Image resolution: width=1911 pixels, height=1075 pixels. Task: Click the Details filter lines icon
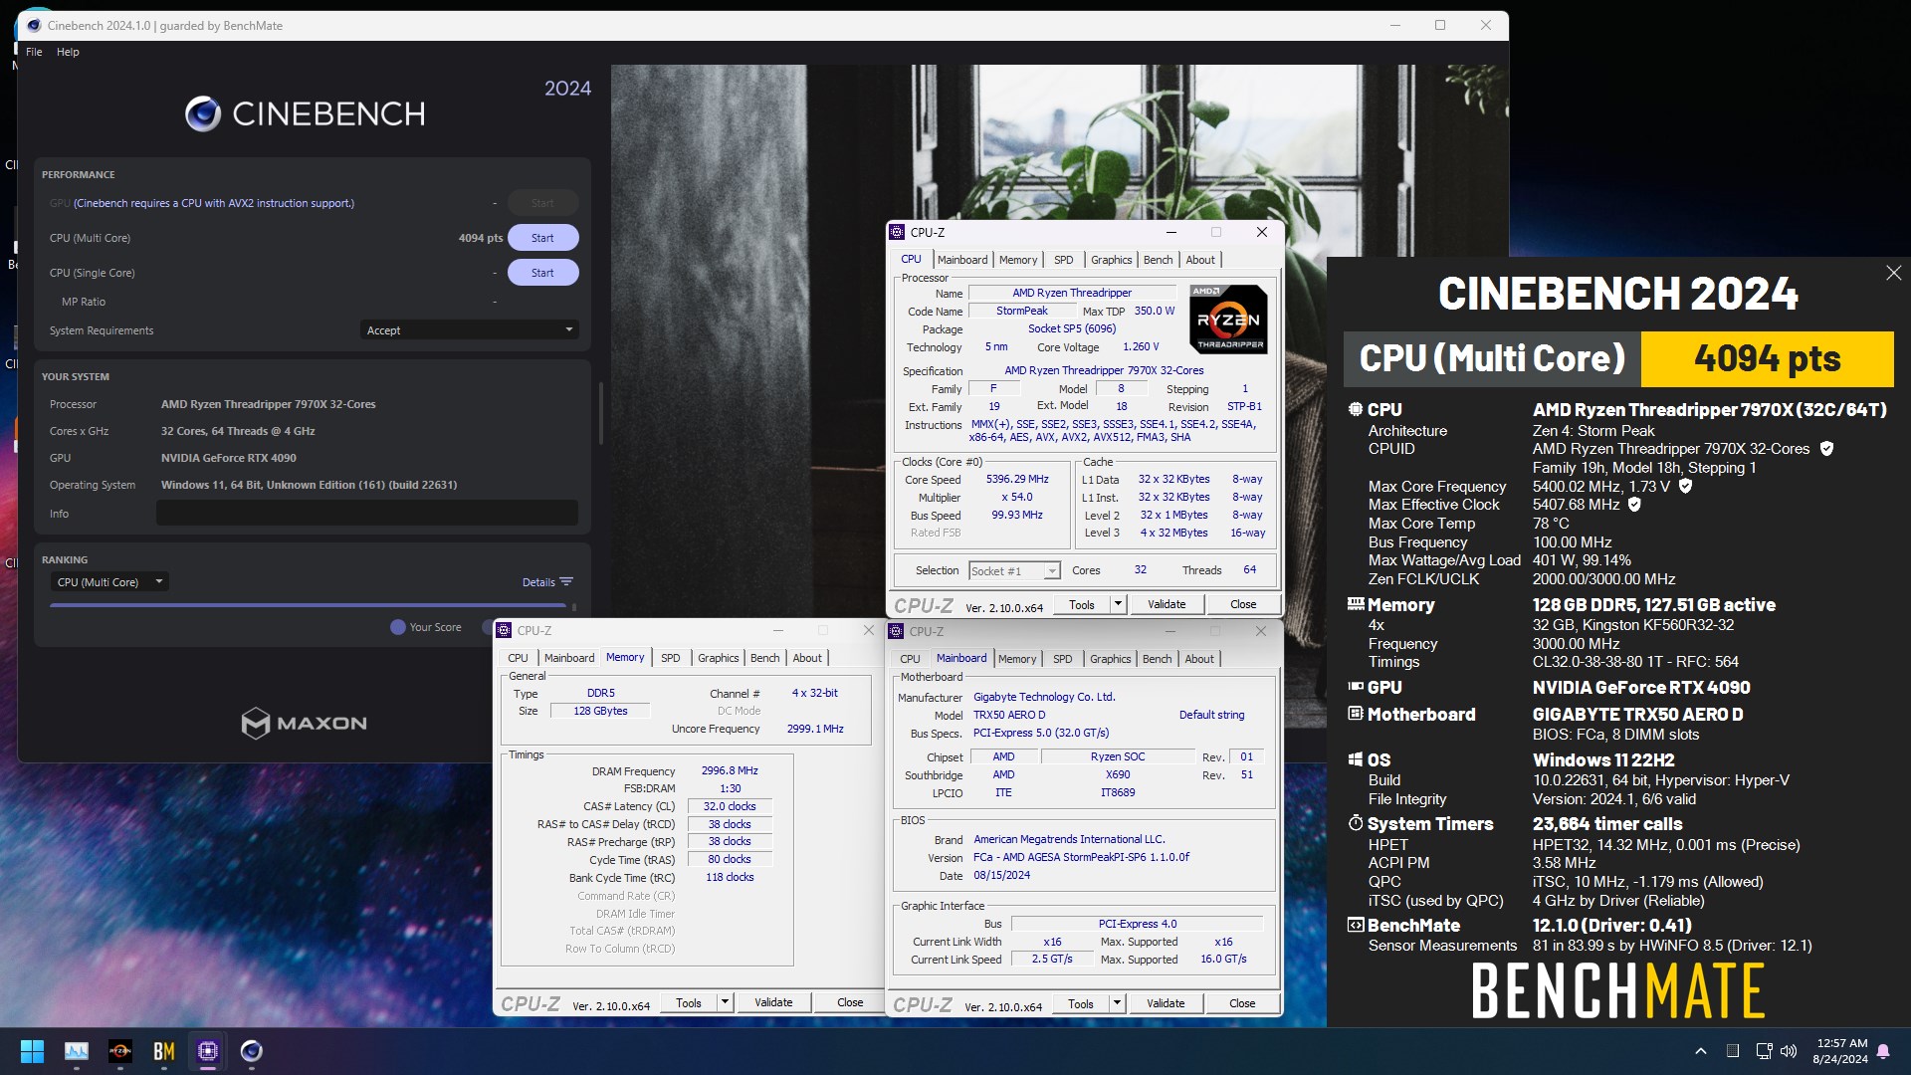(566, 582)
